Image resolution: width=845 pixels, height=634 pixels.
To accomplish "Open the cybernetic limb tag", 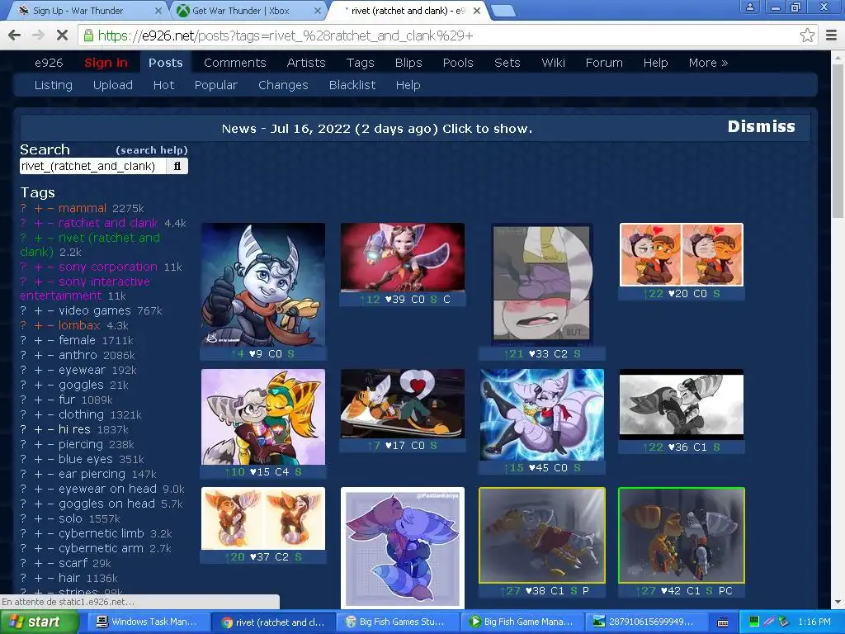I will 101,534.
